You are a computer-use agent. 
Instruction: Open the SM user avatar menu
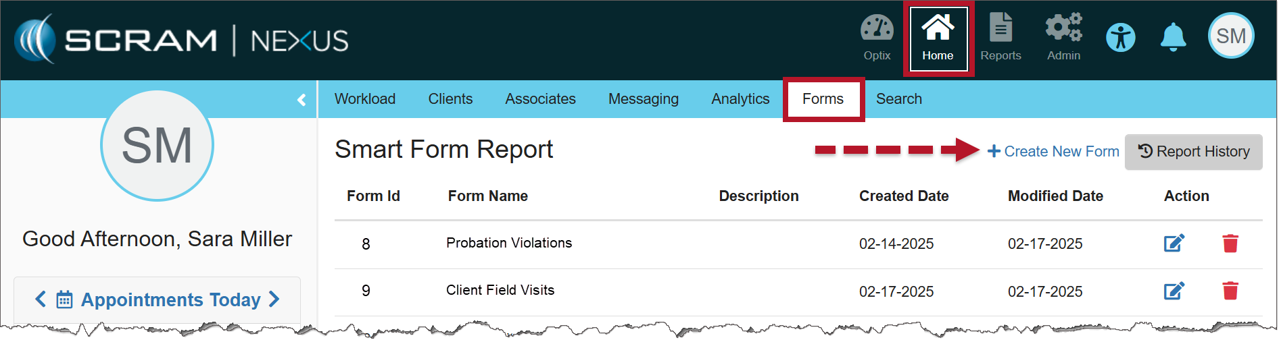coord(1230,36)
